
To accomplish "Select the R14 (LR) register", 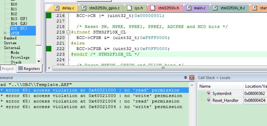I will click(19, 24).
